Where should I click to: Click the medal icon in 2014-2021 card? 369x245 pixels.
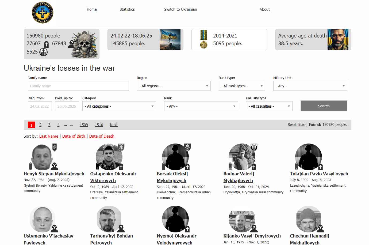coord(204,39)
